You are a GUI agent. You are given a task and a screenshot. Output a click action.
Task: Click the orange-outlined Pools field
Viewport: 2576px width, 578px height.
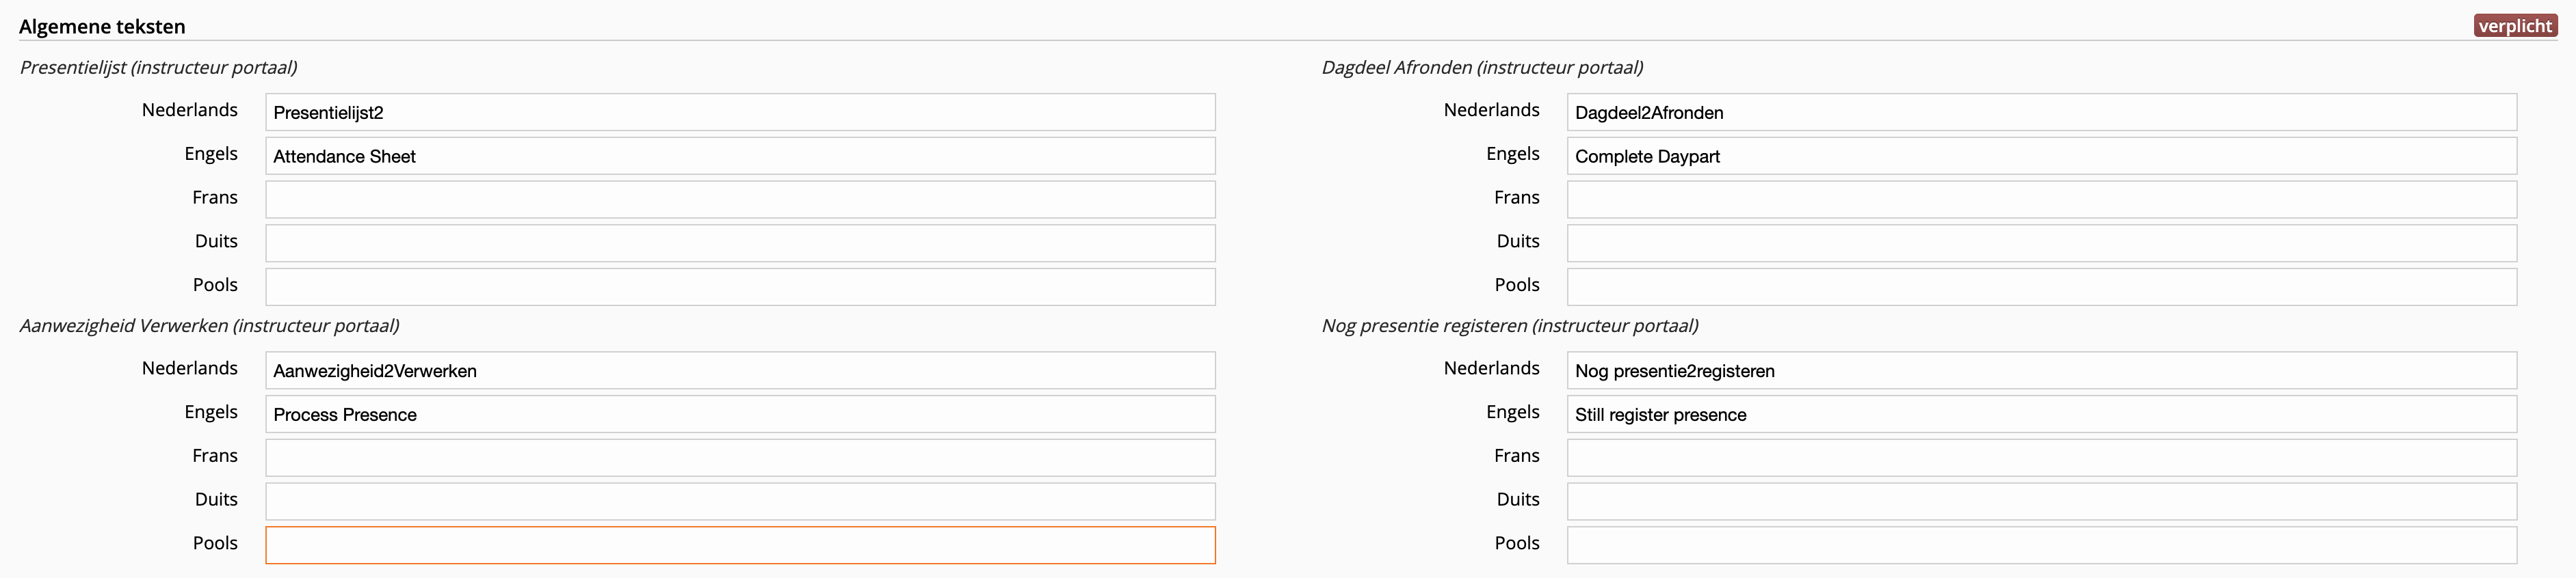click(740, 545)
